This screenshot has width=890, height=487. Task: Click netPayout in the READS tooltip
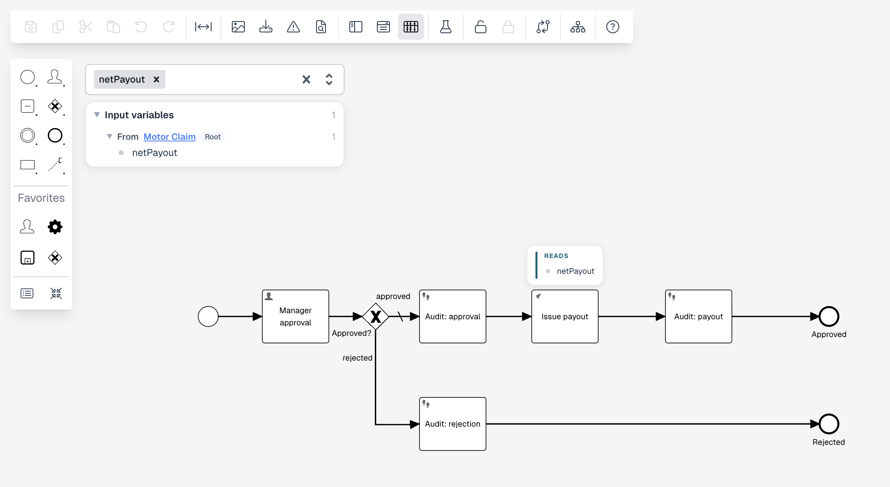(575, 271)
